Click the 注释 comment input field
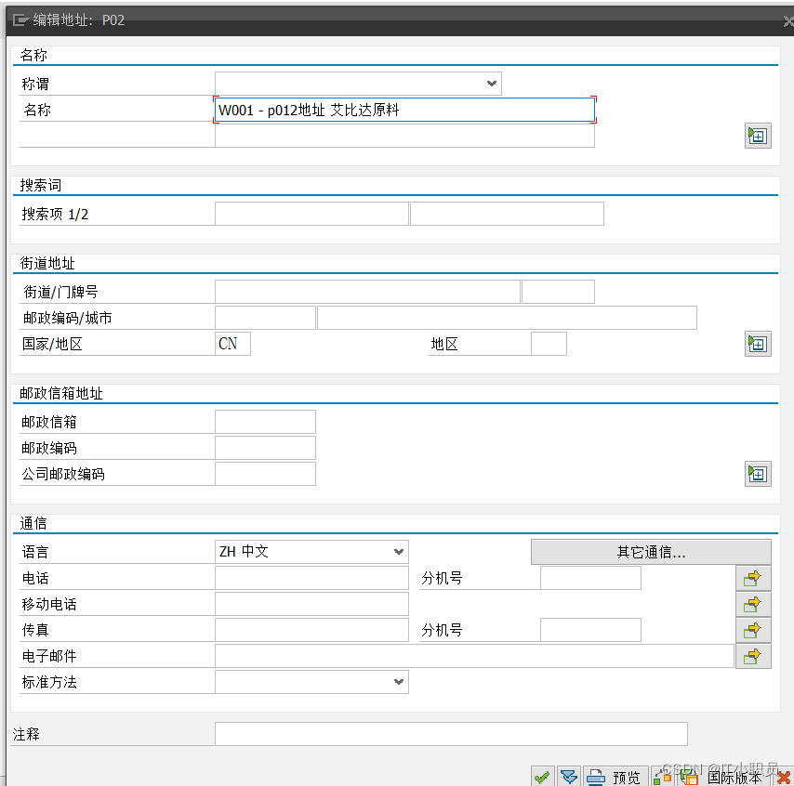The width and height of the screenshot is (794, 786). pos(451,734)
